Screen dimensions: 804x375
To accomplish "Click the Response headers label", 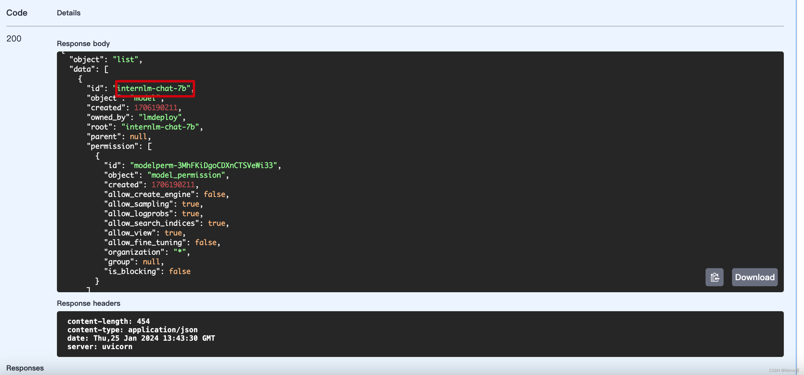I will click(88, 303).
